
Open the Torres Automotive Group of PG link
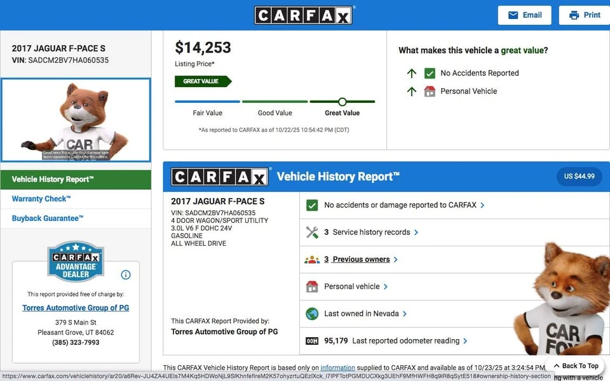[x=76, y=308]
